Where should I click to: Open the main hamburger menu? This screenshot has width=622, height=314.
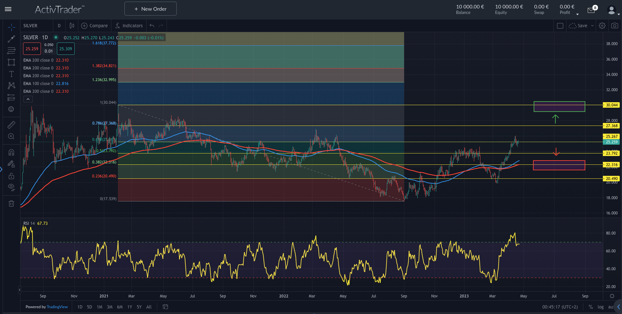8,9
